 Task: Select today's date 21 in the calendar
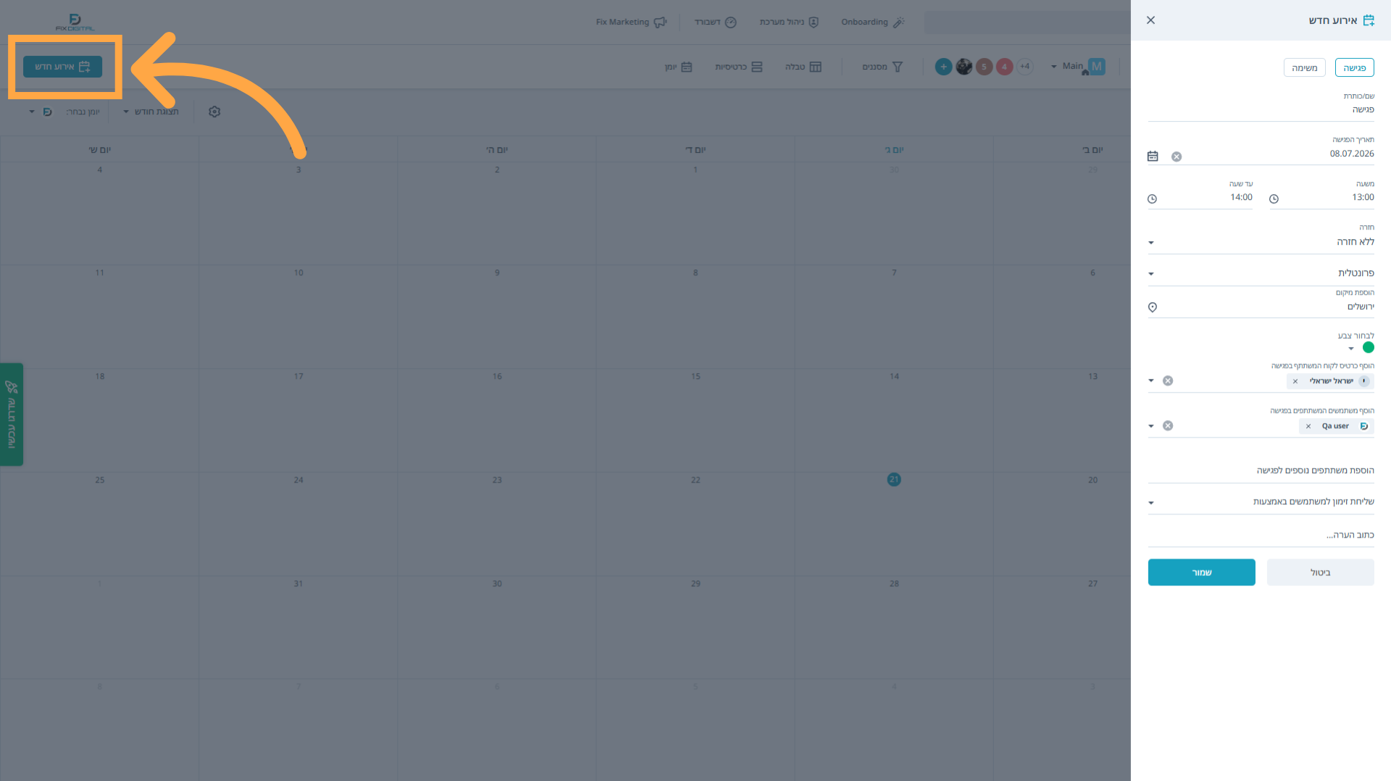point(894,480)
